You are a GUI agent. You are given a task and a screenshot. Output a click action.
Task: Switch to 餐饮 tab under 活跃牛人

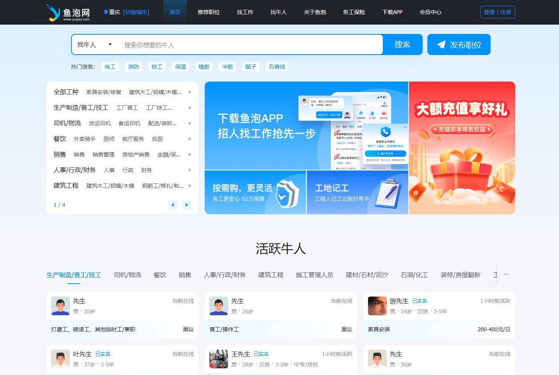[x=160, y=275]
